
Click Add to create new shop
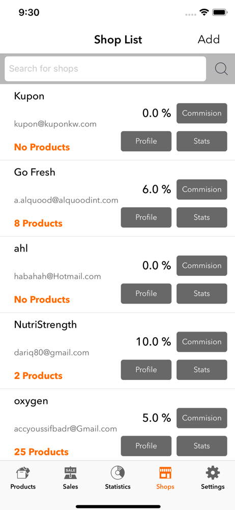point(209,39)
